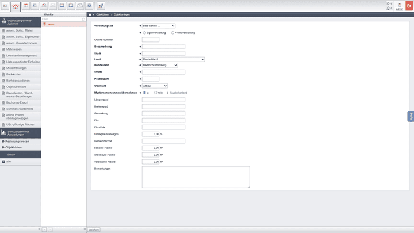Click the Beschreibung input field
Screen dimensions: 414x233
163,47
